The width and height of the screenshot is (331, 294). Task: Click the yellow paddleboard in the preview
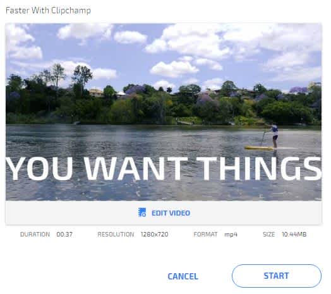(x=259, y=148)
